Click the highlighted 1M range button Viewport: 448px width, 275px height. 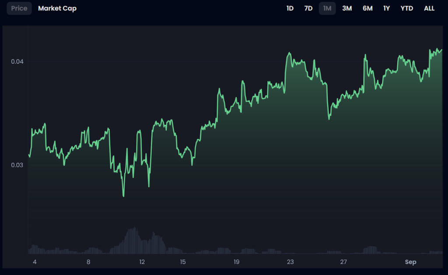(x=327, y=8)
